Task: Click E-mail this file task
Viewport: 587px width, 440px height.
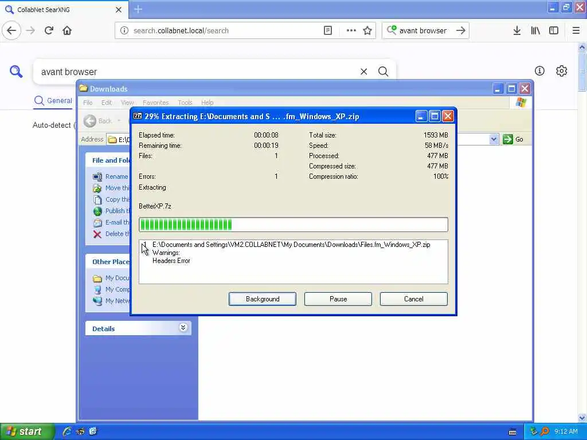Action: 111,222
